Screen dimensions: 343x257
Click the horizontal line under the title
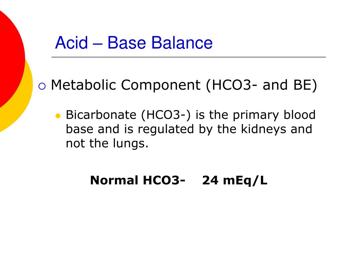(189, 57)
